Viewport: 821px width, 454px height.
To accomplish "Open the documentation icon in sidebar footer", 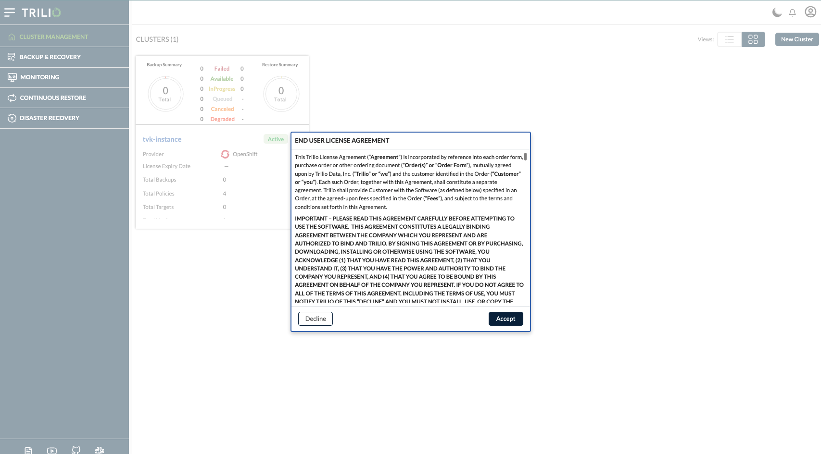I will 28,450.
